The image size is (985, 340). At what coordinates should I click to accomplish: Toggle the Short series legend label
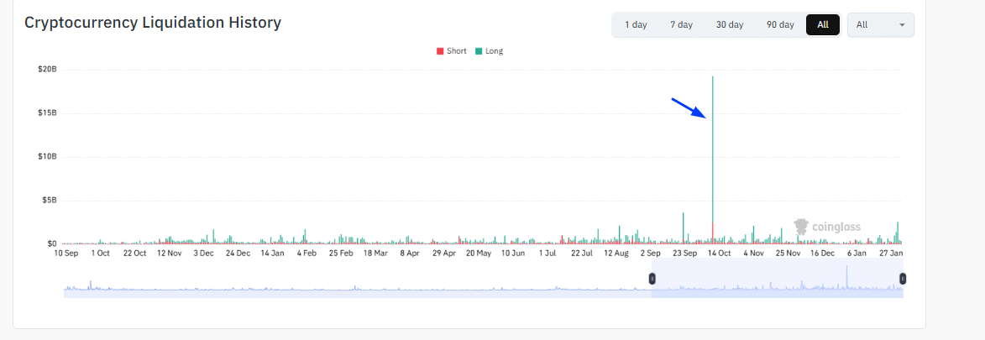[x=456, y=51]
